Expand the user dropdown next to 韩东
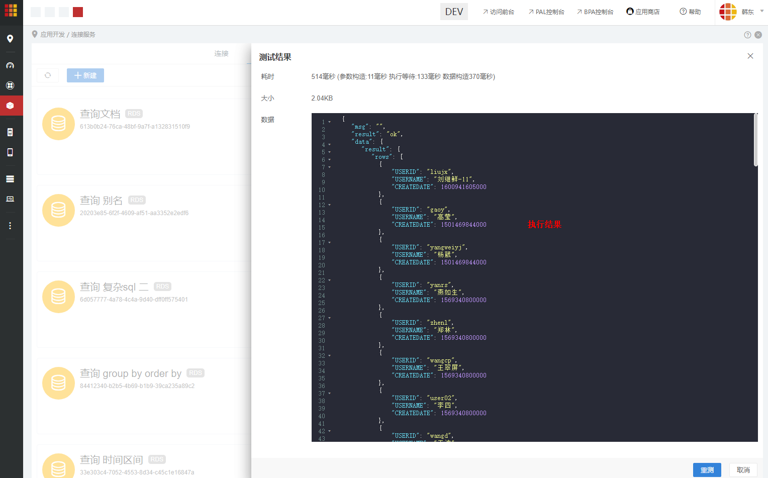The image size is (768, 478). [x=761, y=11]
